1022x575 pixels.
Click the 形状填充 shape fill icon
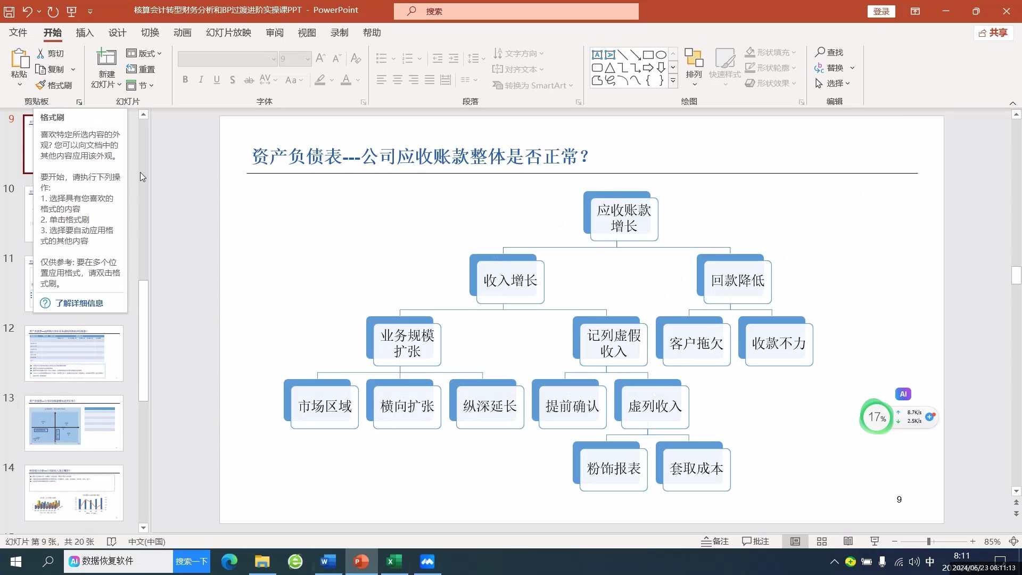751,52
